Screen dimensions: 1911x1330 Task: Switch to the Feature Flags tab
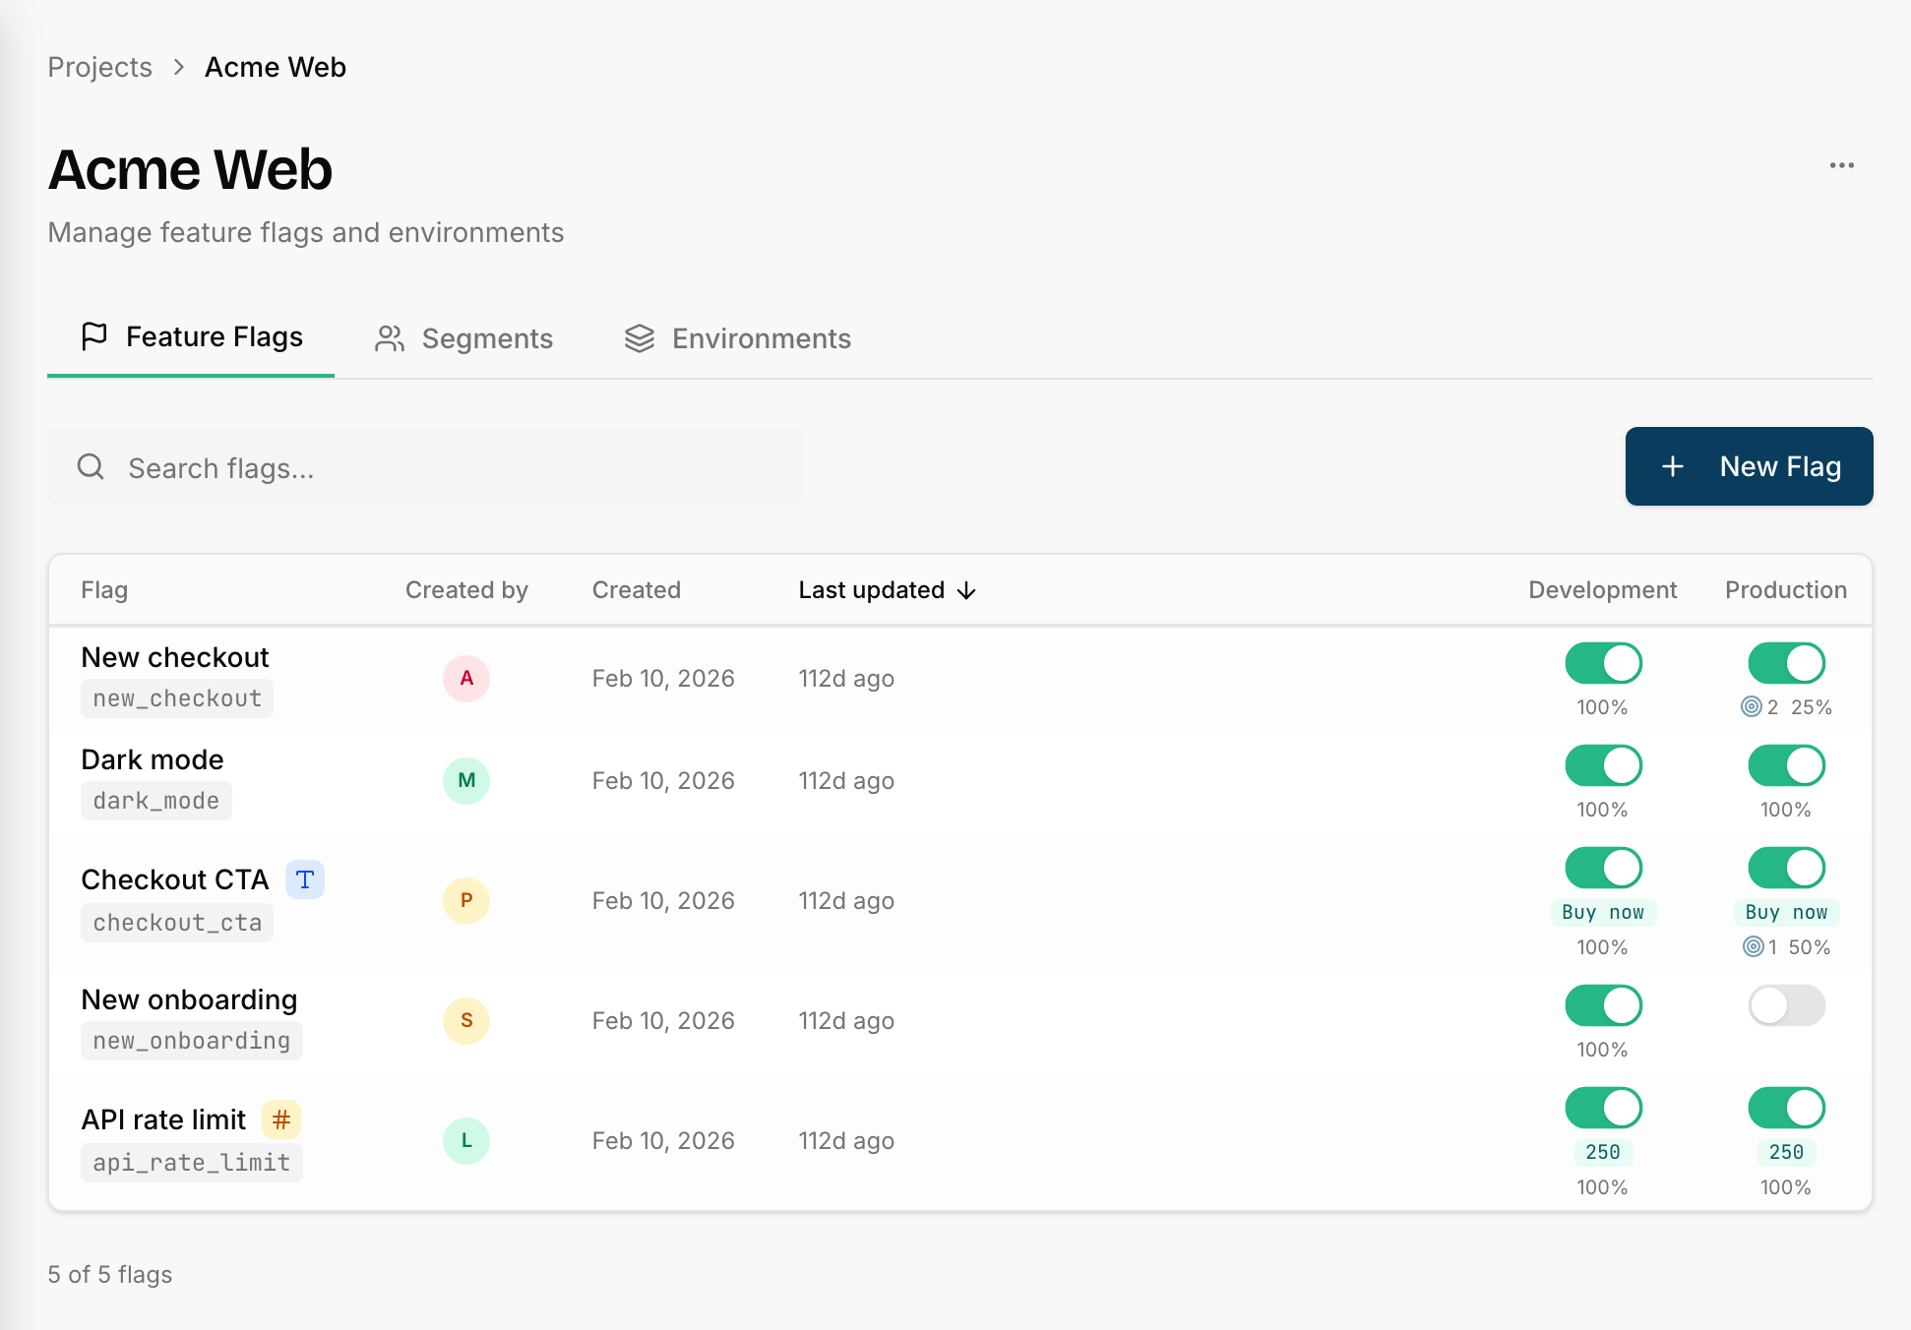point(191,337)
